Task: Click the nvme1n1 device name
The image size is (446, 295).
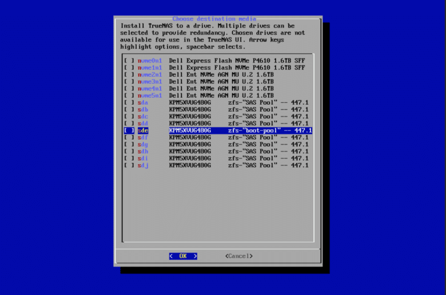Action: pyautogui.click(x=150, y=67)
